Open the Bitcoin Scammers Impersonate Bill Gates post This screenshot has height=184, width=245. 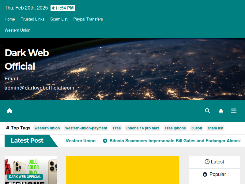(175, 141)
